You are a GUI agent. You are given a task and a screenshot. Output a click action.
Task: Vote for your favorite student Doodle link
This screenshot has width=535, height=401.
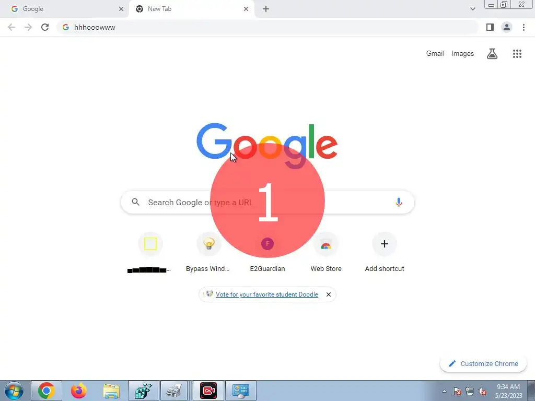point(267,294)
